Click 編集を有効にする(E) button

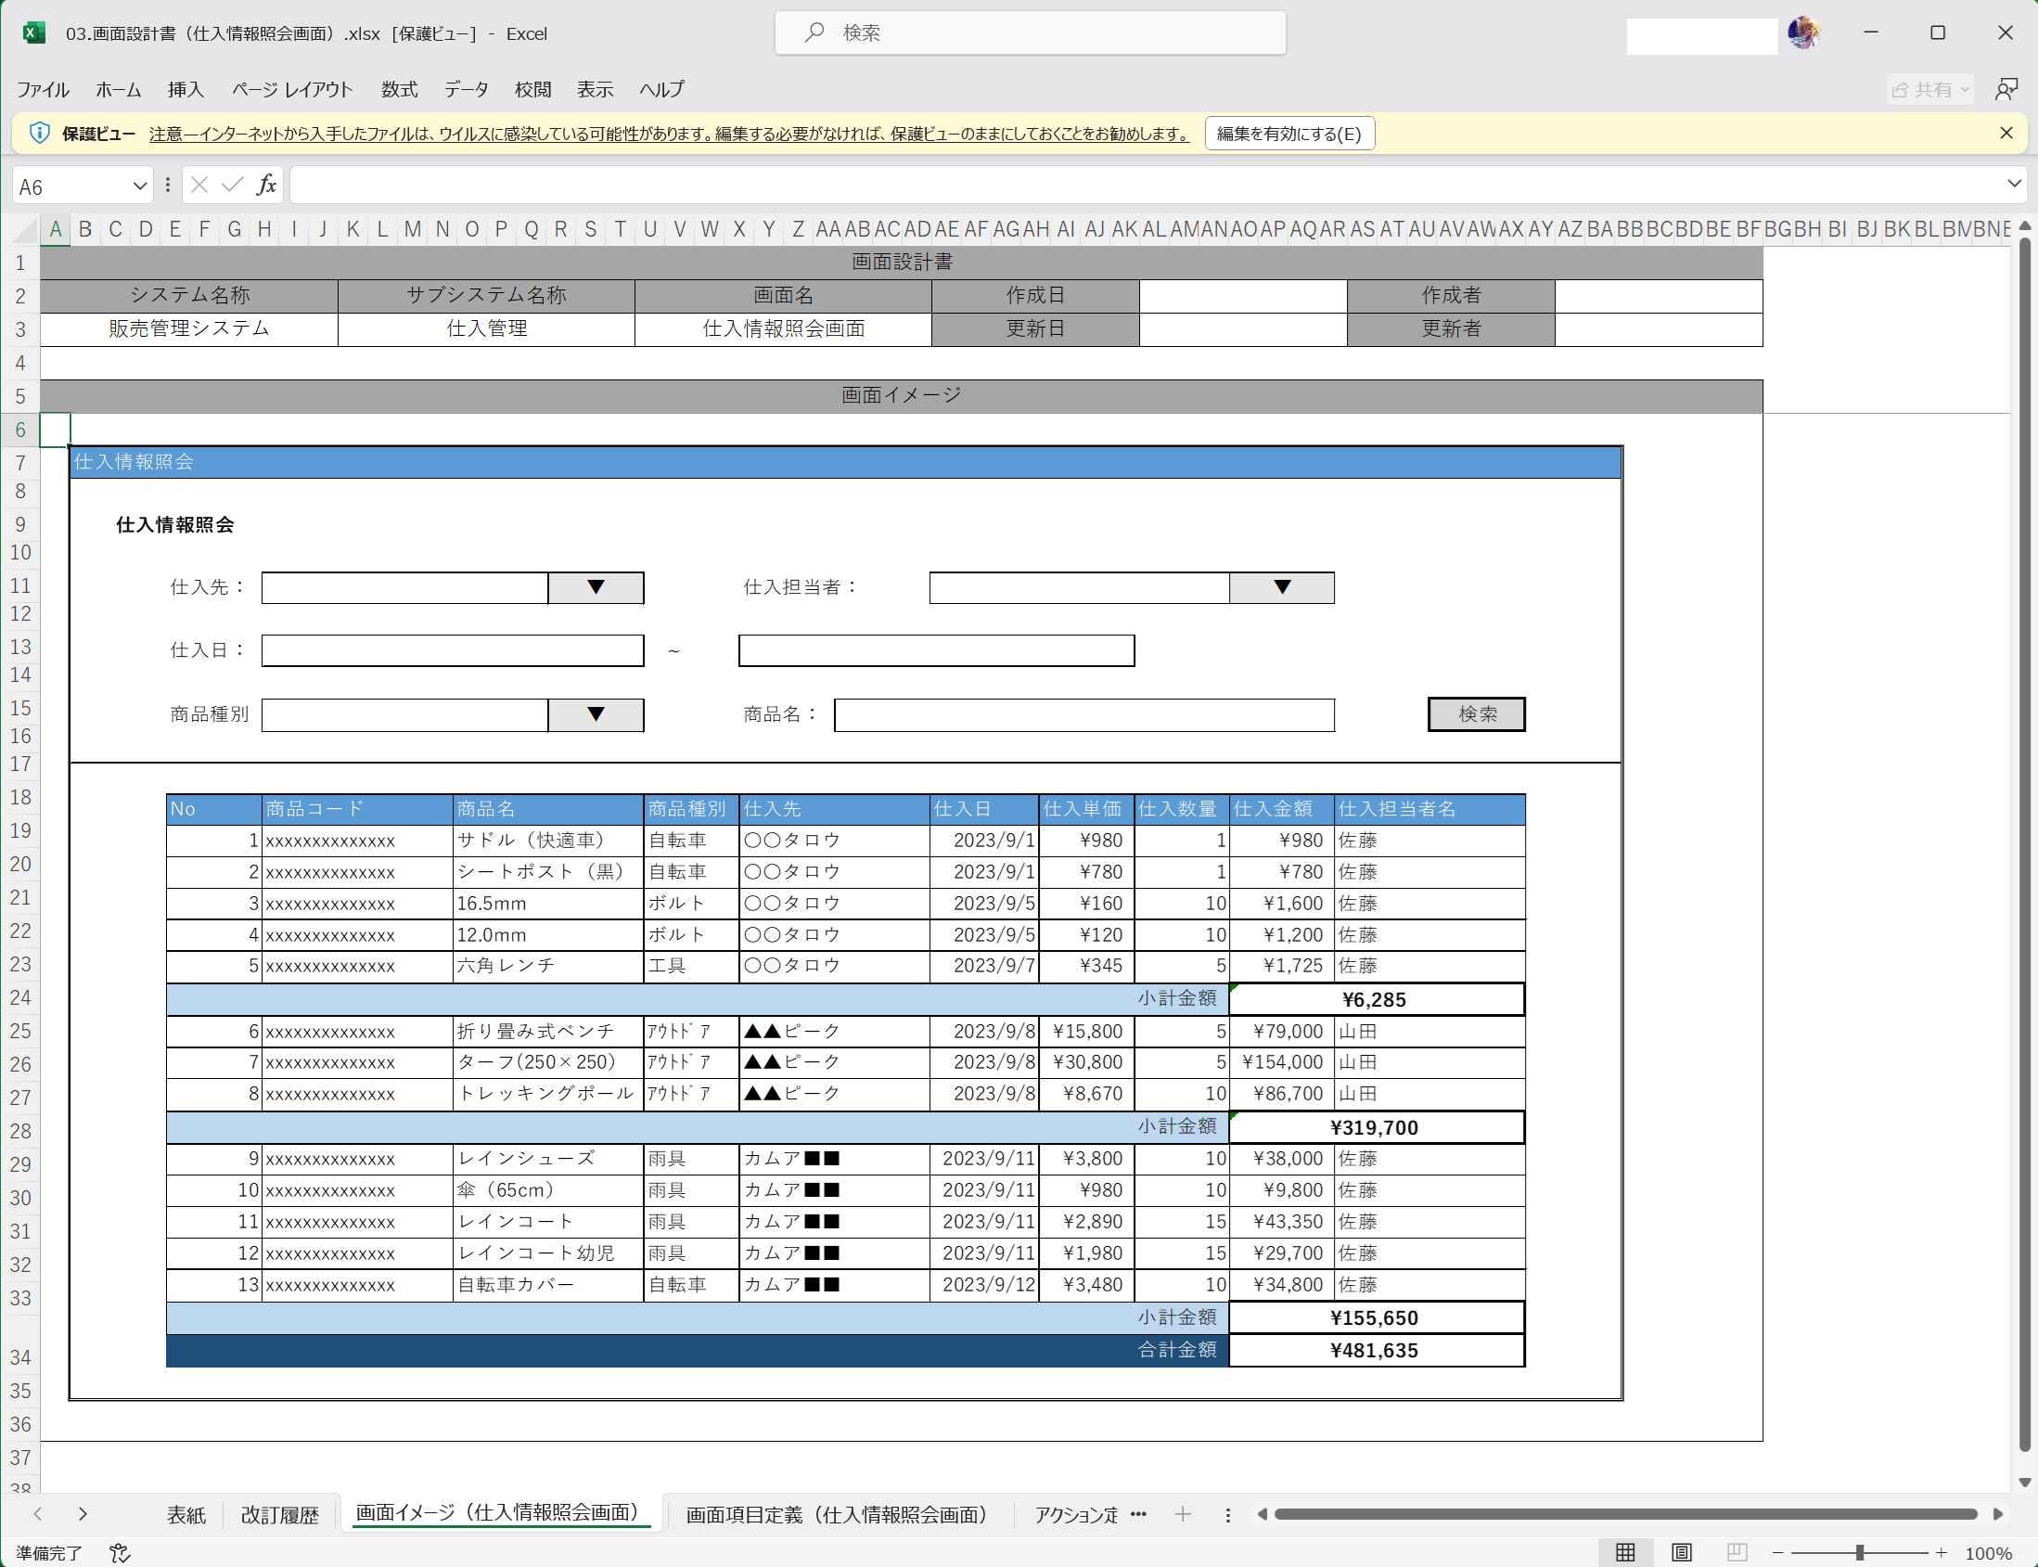click(1289, 134)
